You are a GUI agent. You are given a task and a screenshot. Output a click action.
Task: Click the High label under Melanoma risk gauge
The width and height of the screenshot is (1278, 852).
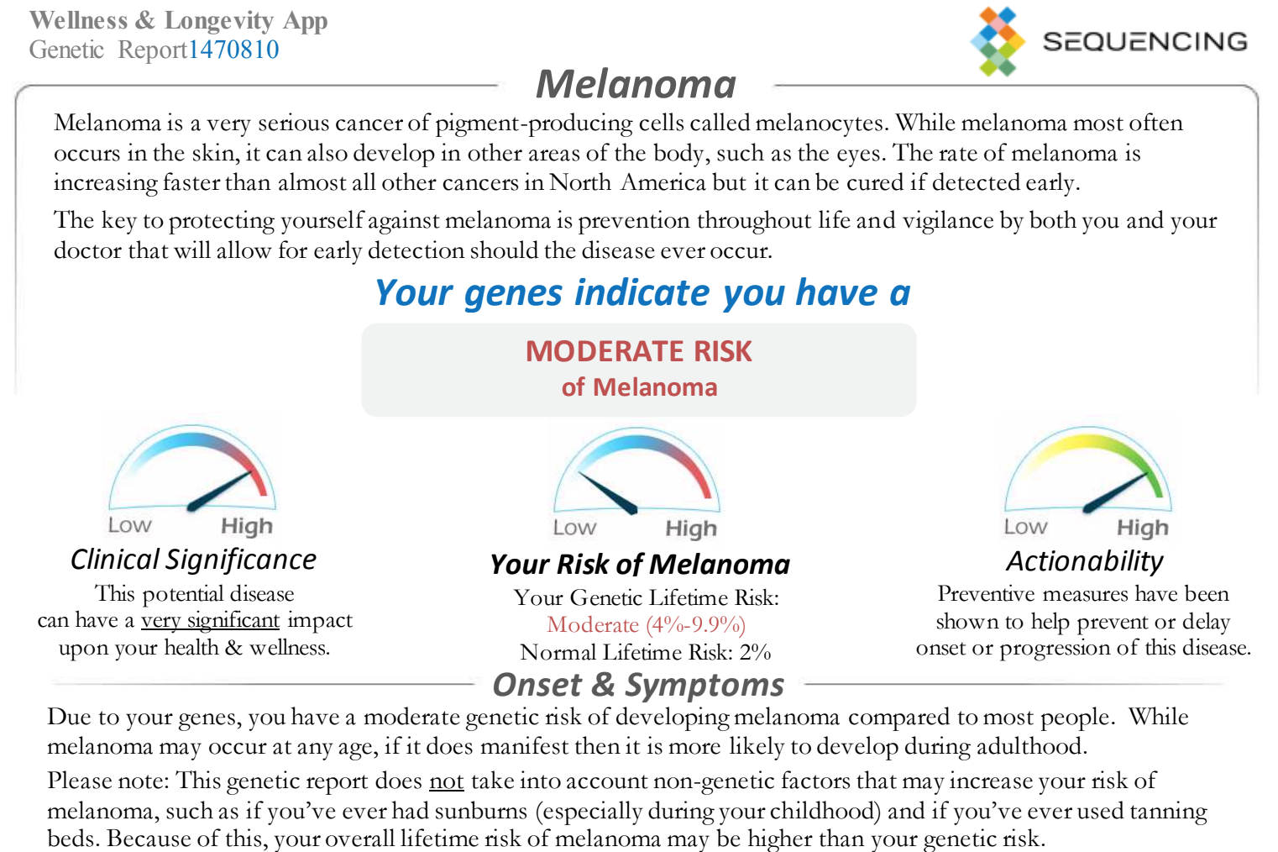point(691,529)
